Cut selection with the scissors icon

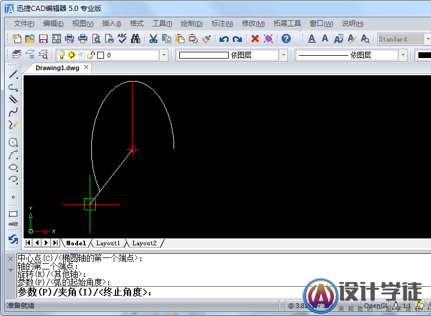pos(153,38)
